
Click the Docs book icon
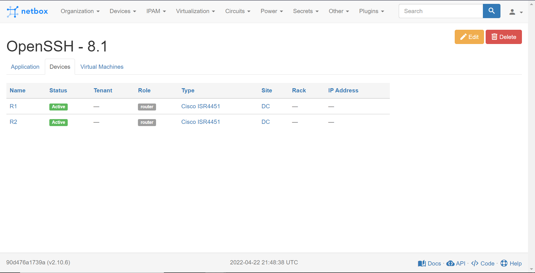coord(422,263)
